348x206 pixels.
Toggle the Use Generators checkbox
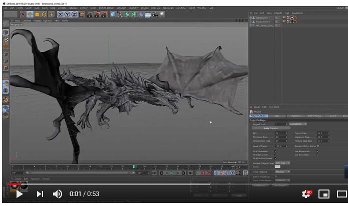(x=275, y=155)
